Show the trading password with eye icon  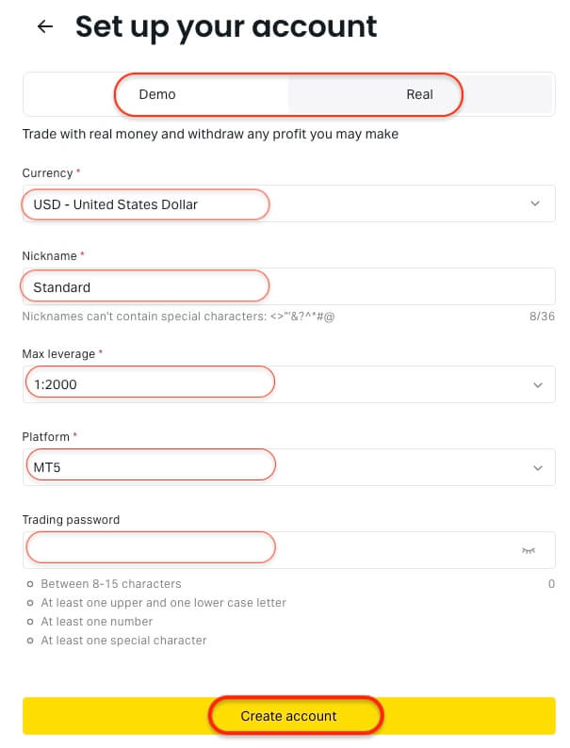coord(529,550)
